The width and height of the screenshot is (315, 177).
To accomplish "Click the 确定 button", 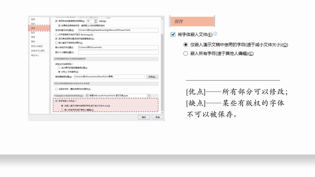I will coord(144,117).
